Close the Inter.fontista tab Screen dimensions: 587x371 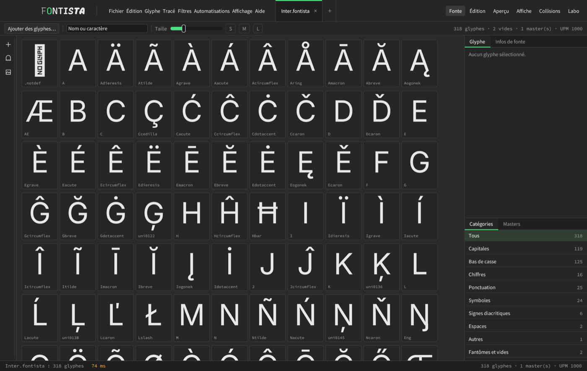point(315,11)
